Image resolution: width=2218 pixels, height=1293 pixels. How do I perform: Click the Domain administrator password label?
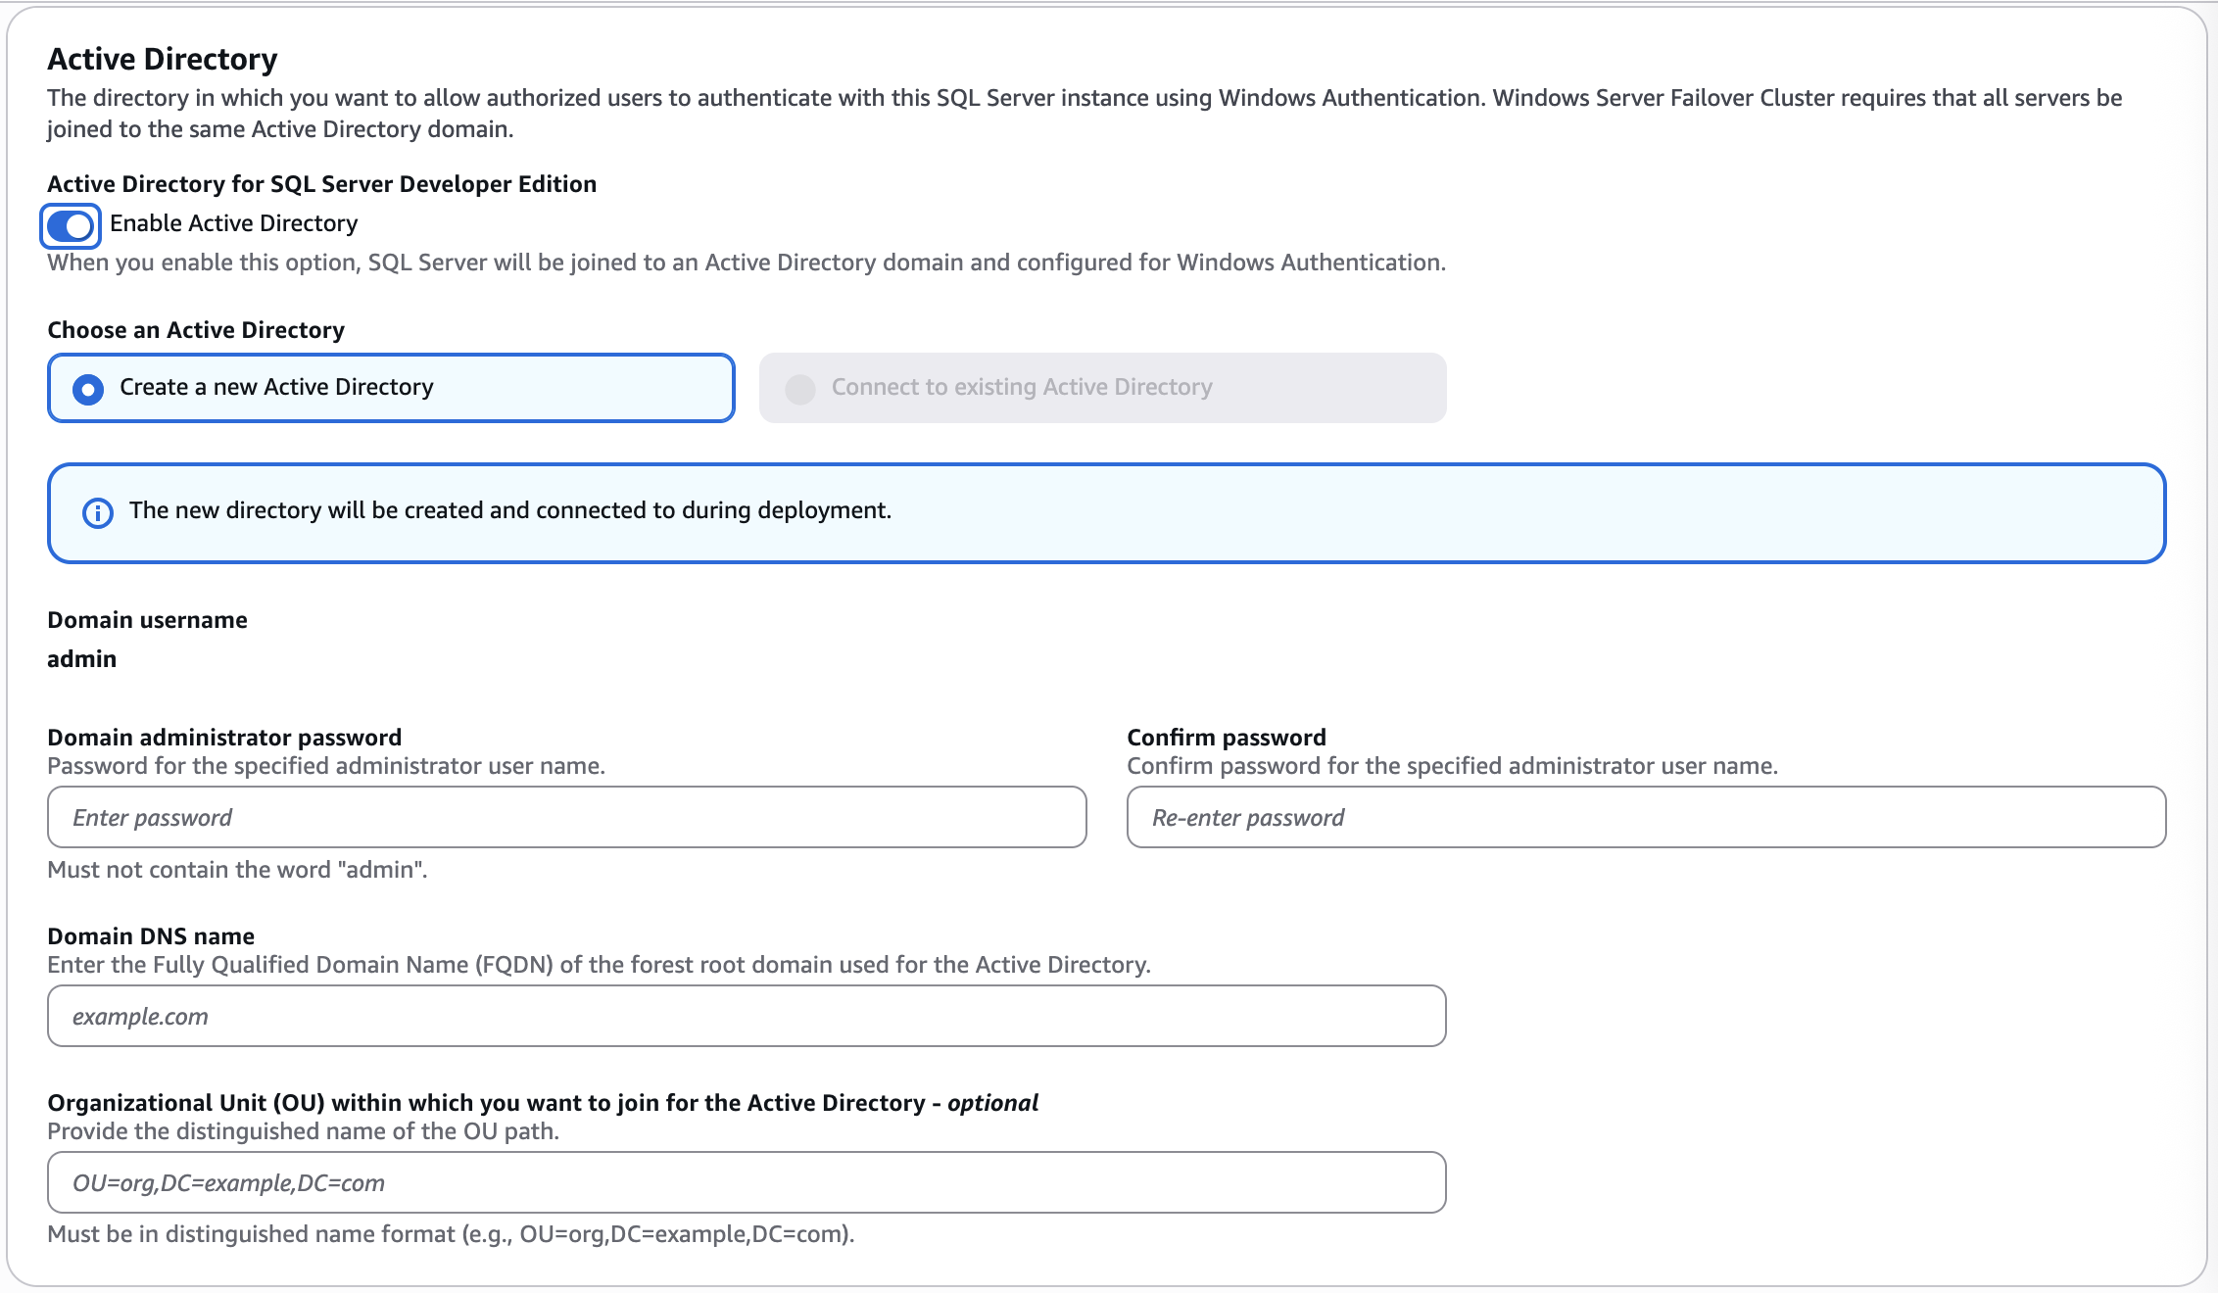[x=223, y=737]
